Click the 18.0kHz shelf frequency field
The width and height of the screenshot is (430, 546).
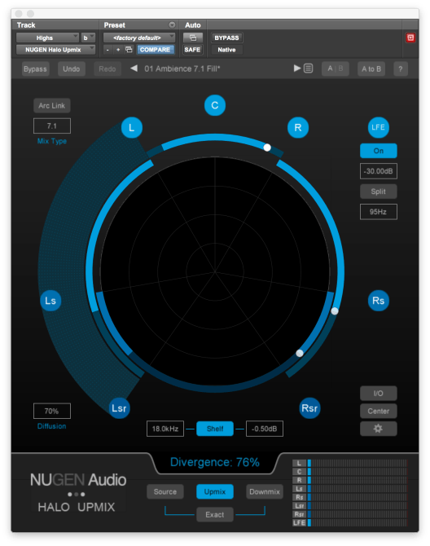pyautogui.click(x=165, y=429)
